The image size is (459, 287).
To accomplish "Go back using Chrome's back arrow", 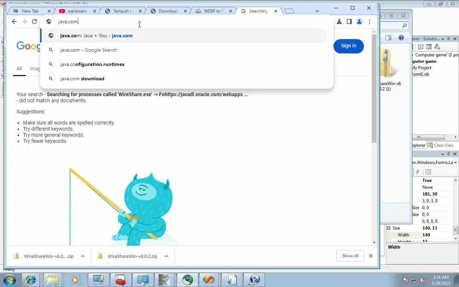I will [14, 22].
